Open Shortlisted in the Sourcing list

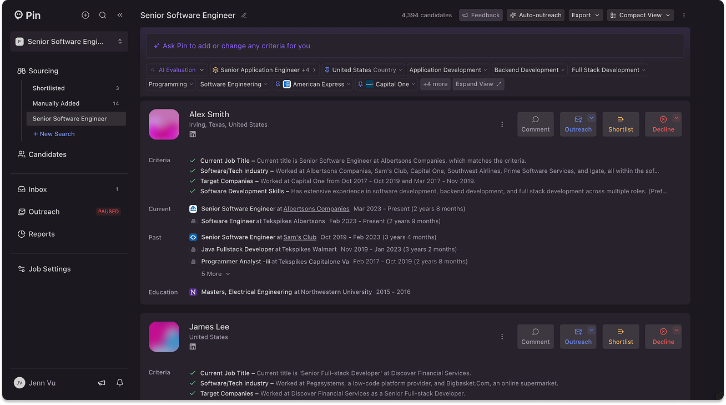pyautogui.click(x=49, y=88)
